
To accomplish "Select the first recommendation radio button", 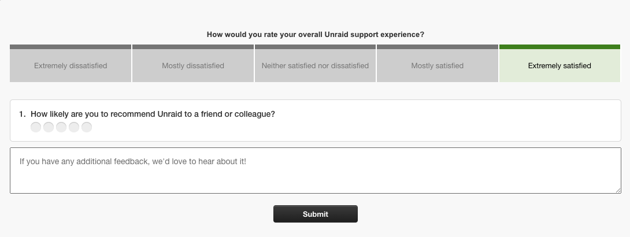I will [36, 127].
